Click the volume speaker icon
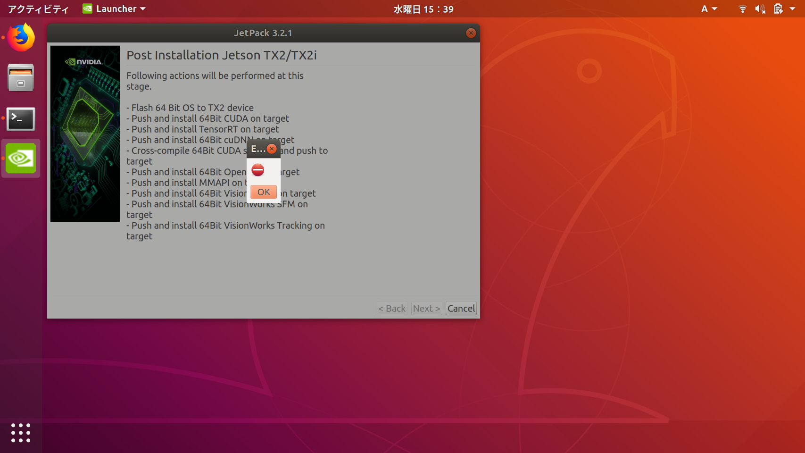The image size is (805, 453). point(760,9)
